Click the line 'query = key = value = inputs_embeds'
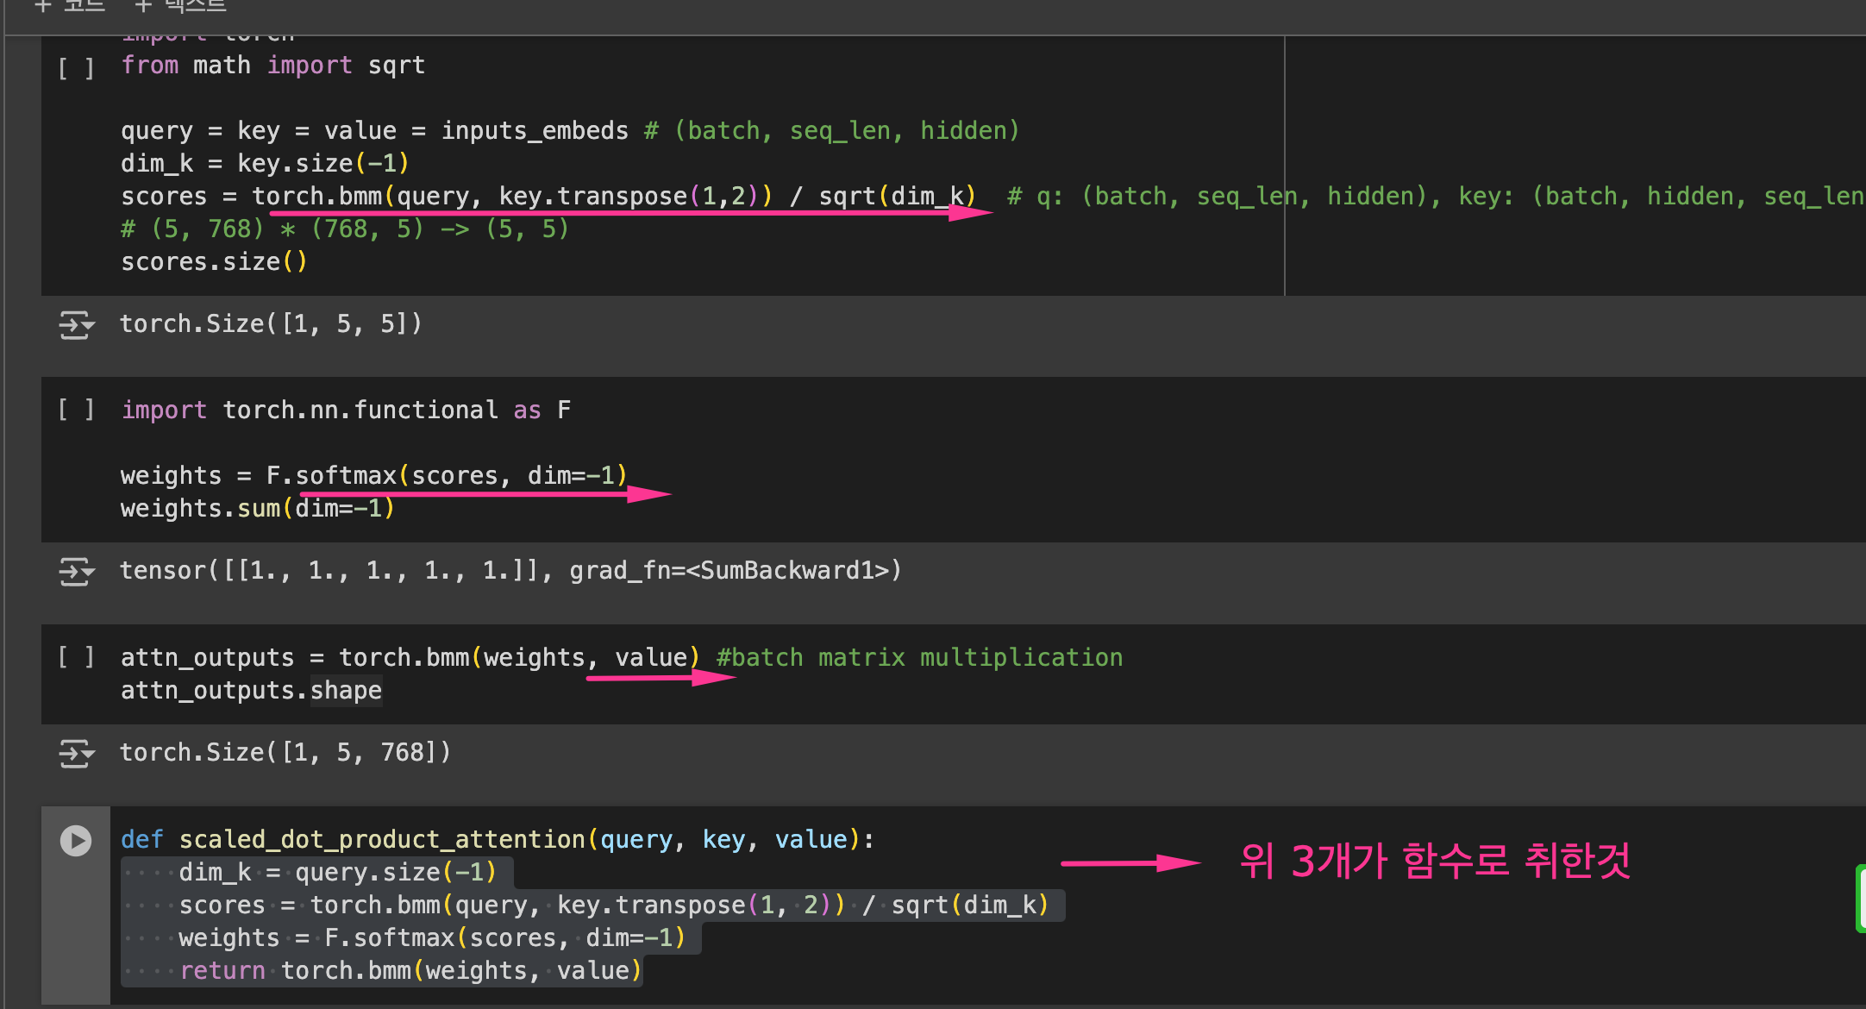1866x1009 pixels. (374, 131)
